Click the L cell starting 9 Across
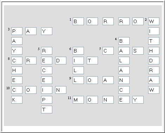Viewport: 165px width, 133px height. tap(78, 80)
